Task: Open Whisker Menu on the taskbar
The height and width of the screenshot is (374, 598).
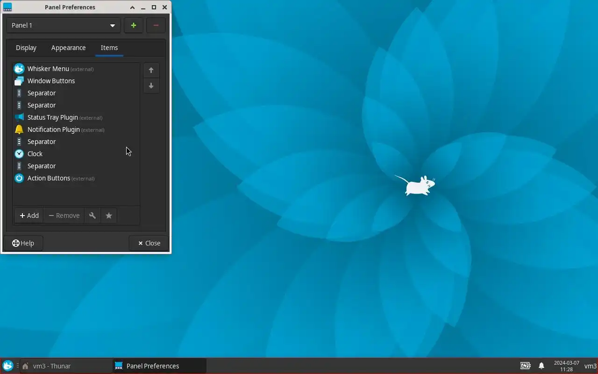Action: point(8,366)
